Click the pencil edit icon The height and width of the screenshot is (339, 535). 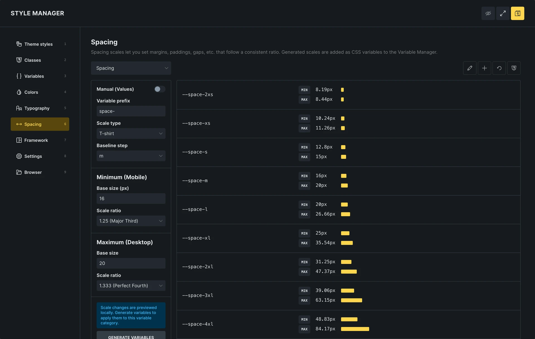(470, 68)
